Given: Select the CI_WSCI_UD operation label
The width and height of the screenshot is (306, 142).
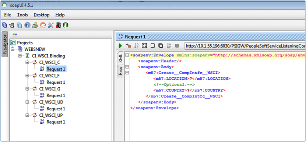Looking at the screenshot, I should click(x=51, y=102).
